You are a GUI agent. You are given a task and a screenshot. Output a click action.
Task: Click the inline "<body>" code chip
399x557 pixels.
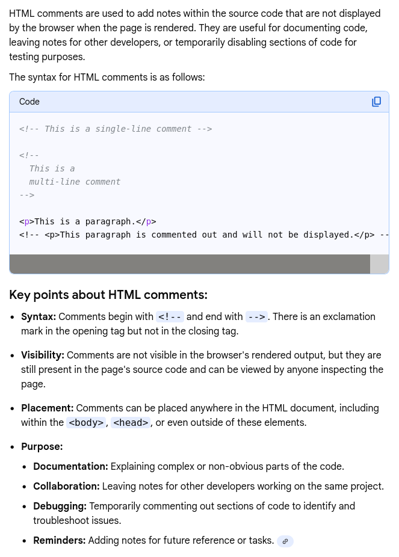tap(86, 423)
